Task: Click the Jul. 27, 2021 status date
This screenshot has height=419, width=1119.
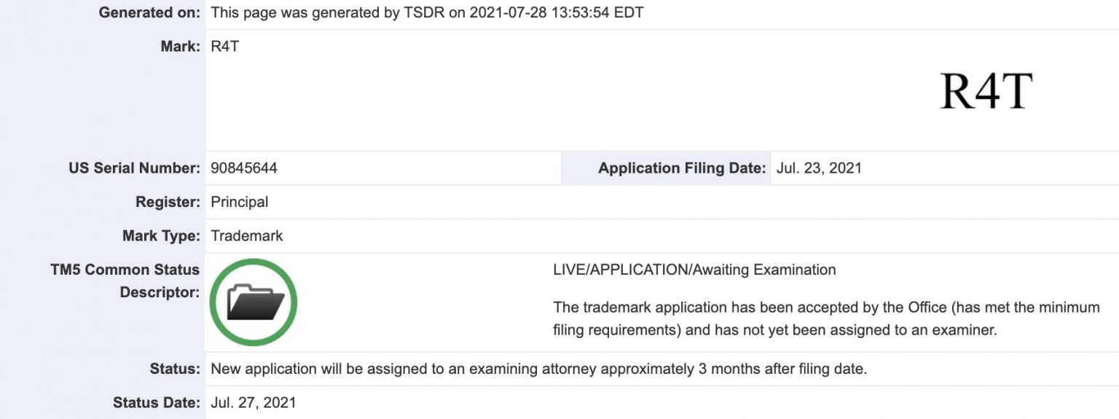Action: [x=254, y=403]
